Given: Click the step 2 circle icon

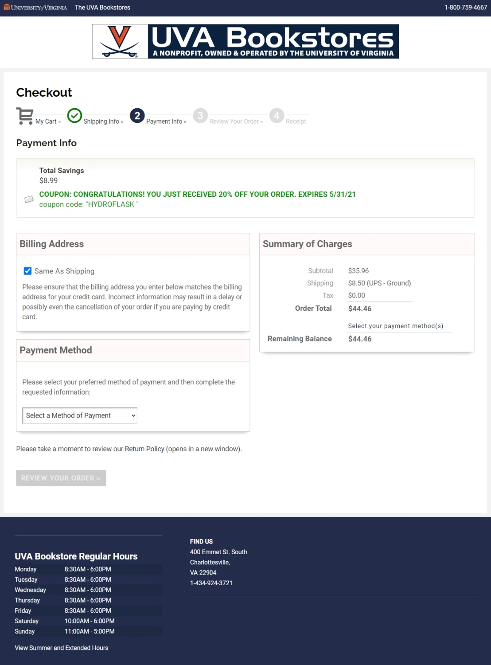Looking at the screenshot, I should [x=137, y=116].
